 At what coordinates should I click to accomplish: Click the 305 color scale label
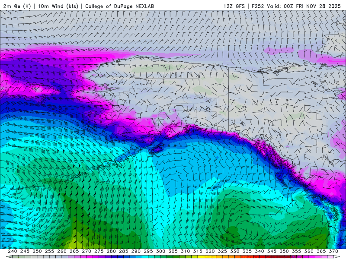173,251
